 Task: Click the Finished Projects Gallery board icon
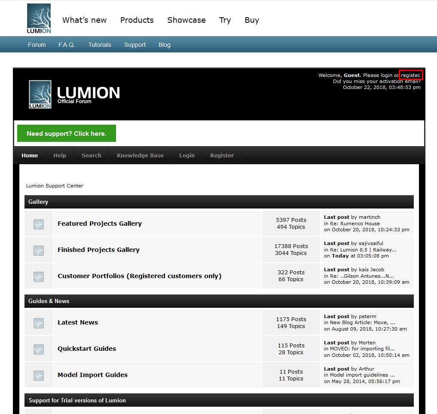tap(38, 249)
